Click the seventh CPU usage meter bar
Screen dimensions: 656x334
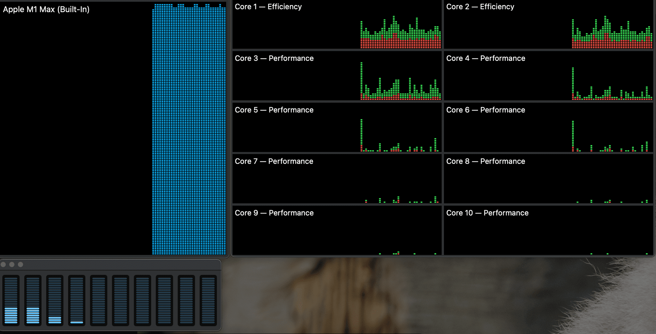point(143,300)
